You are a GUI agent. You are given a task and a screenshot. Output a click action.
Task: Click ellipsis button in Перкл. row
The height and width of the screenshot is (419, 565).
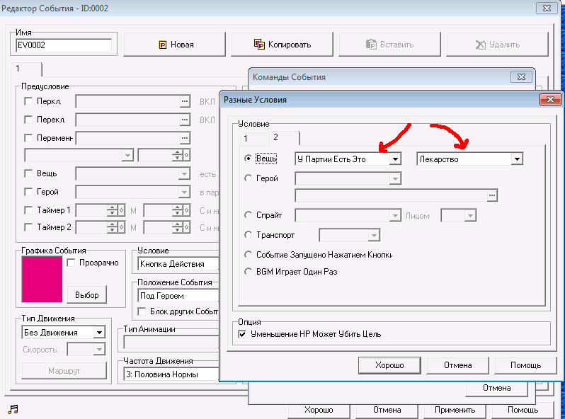coord(185,101)
